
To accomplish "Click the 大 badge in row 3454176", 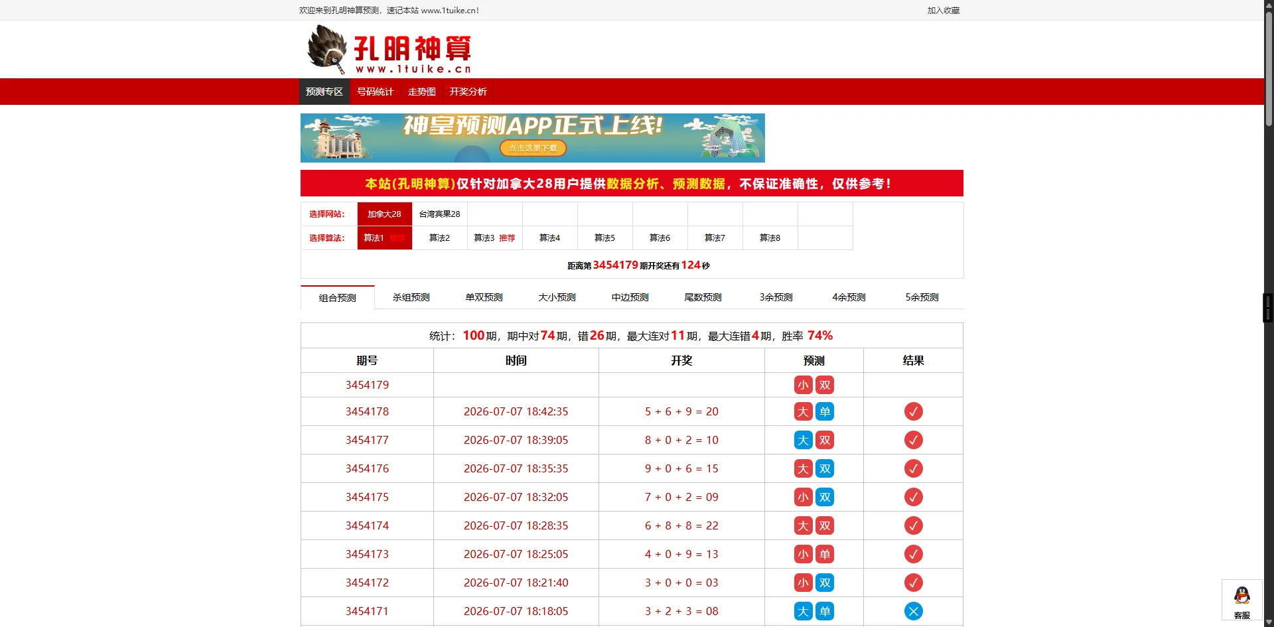I will 803,468.
